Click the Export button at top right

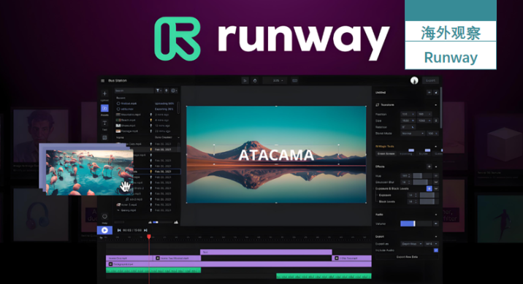tap(431, 80)
